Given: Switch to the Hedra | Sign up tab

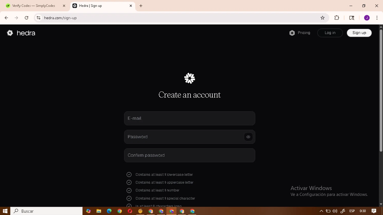Looking at the screenshot, I should 103,6.
